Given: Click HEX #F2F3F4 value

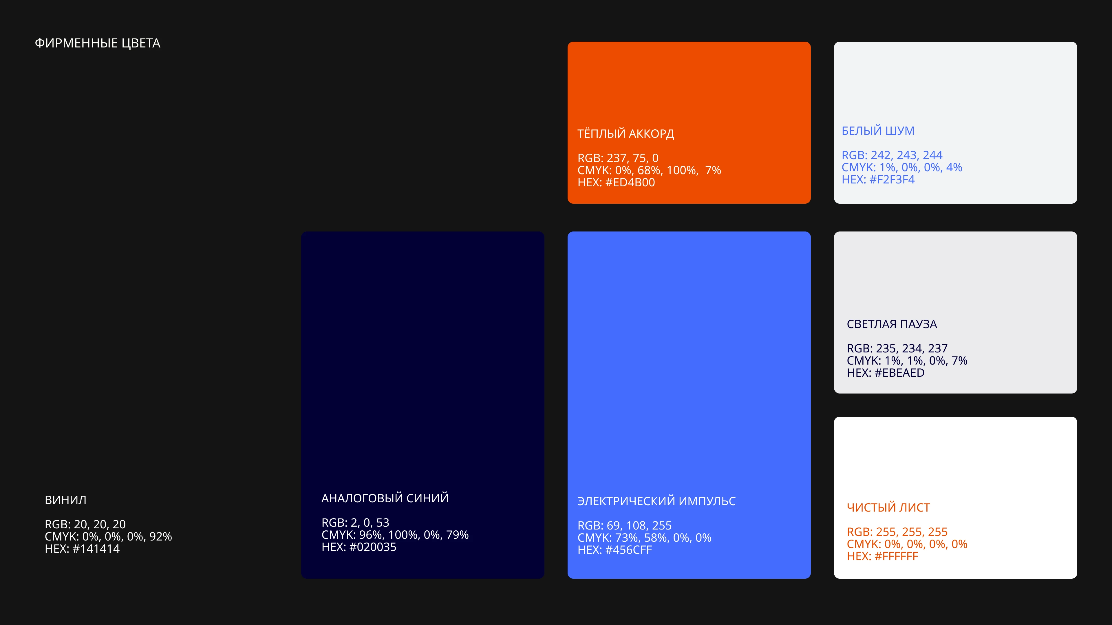Looking at the screenshot, I should click(878, 179).
